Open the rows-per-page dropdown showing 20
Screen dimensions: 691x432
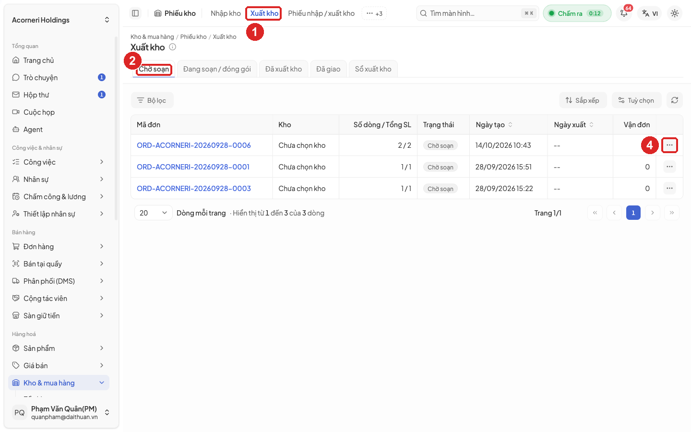pos(153,213)
